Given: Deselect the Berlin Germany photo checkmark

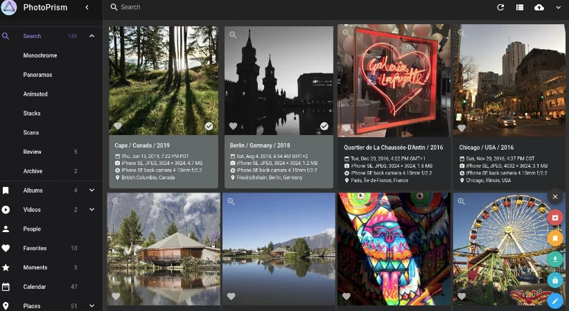Looking at the screenshot, I should (324, 126).
